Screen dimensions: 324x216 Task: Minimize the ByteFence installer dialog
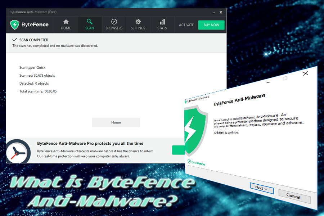(268, 82)
